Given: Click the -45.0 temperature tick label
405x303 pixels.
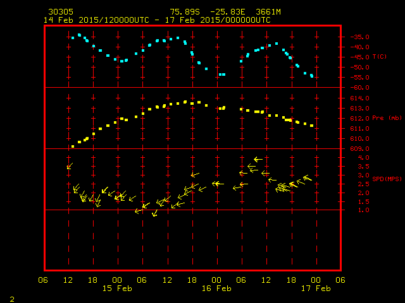Looking at the screenshot, I should [359, 57].
